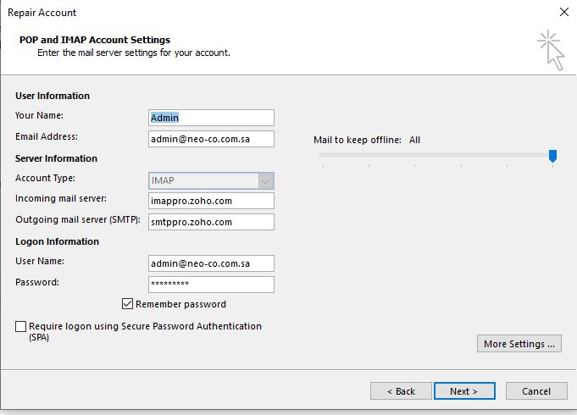The image size is (577, 415).
Task: Click the Remember password label text
Action: 180,304
